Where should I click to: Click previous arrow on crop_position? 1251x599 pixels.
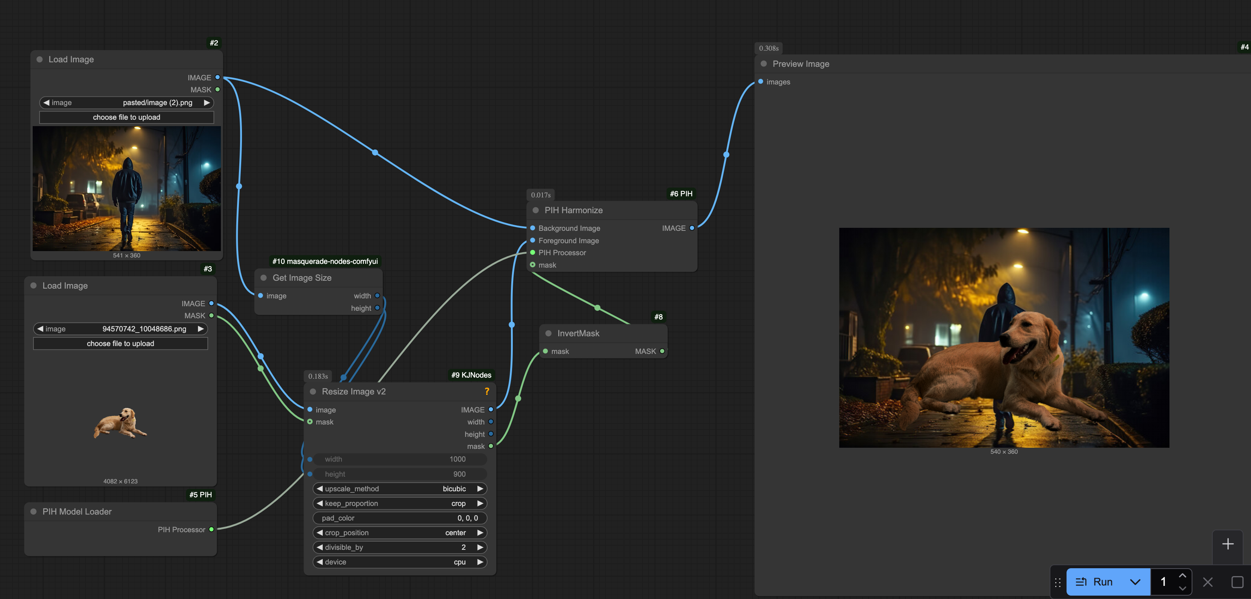320,532
